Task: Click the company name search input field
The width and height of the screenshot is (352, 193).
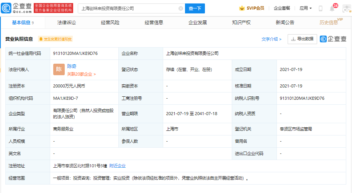Action: [128, 8]
